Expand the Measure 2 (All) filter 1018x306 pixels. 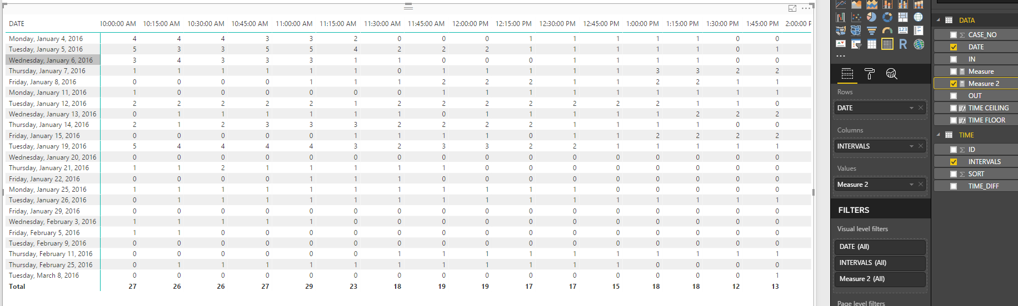880,279
